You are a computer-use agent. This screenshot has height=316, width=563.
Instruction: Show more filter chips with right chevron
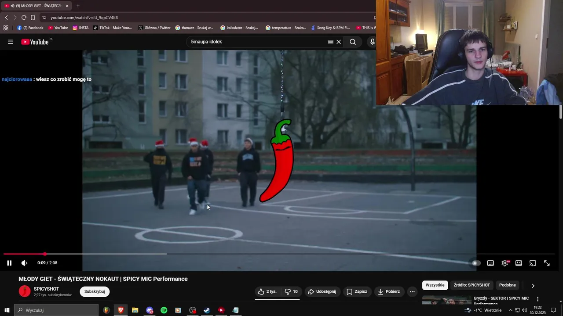533,286
